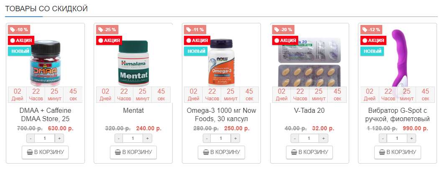This screenshot has height=169, width=442.
Task: Decrease quantity for Mentat
Action: coord(119,139)
